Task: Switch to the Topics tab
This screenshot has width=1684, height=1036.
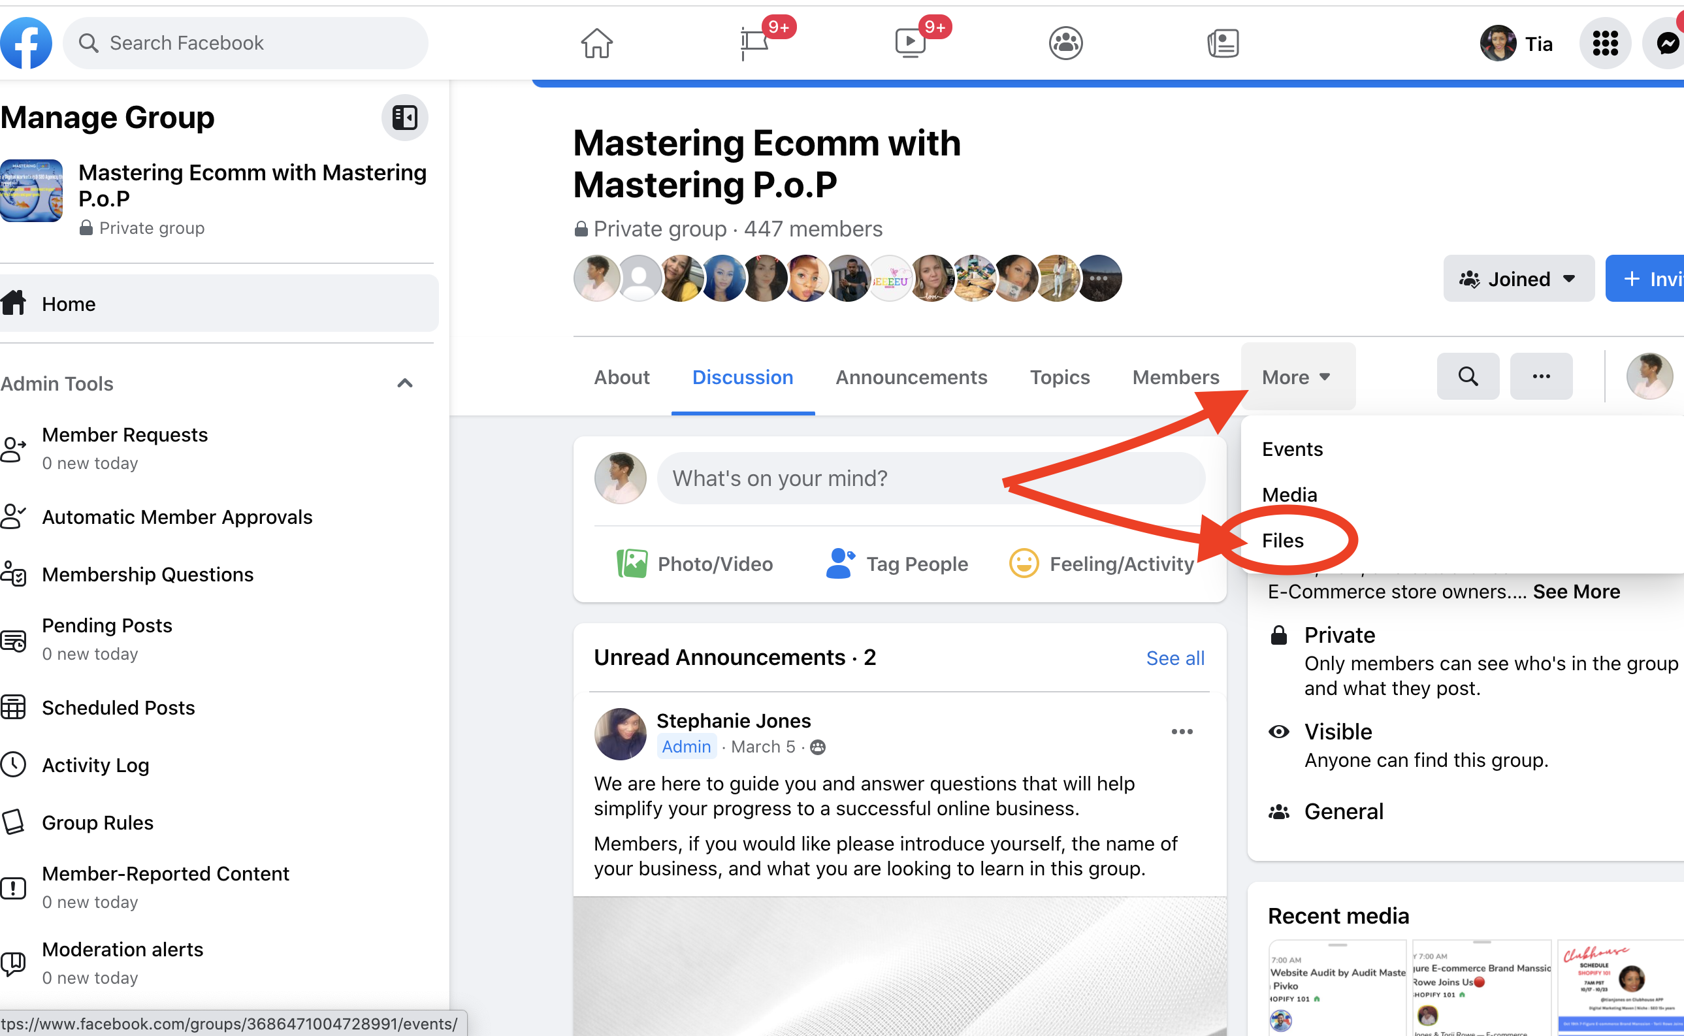Action: (x=1060, y=377)
